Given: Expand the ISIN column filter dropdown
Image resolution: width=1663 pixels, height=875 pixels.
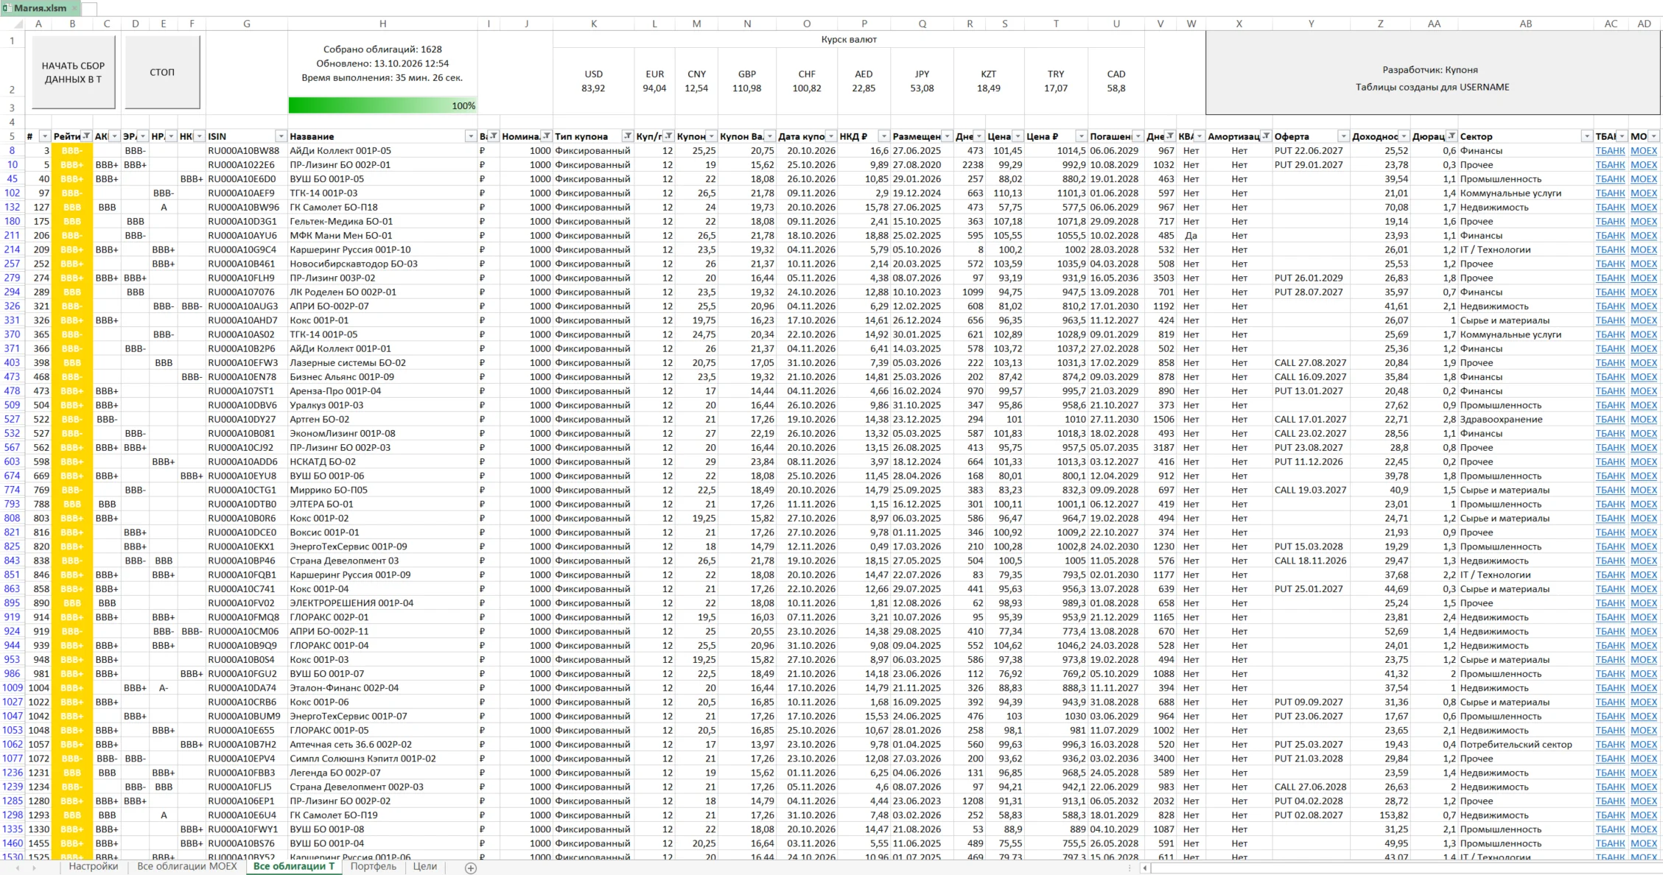Looking at the screenshot, I should 280,136.
